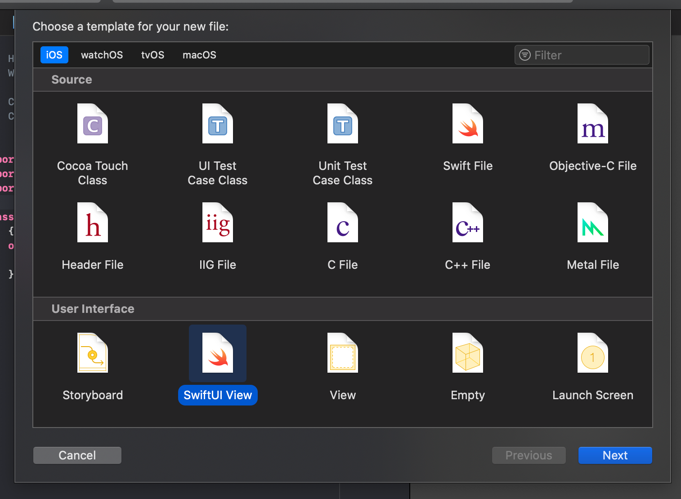The height and width of the screenshot is (499, 681).
Task: Select the Swift File template icon
Action: coord(468,124)
